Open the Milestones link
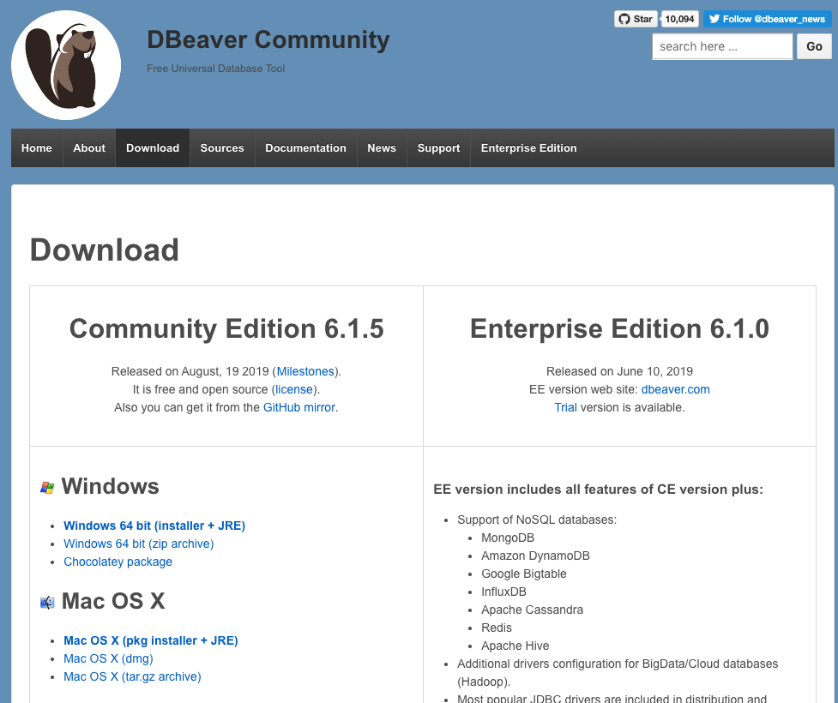This screenshot has width=838, height=703. [305, 371]
